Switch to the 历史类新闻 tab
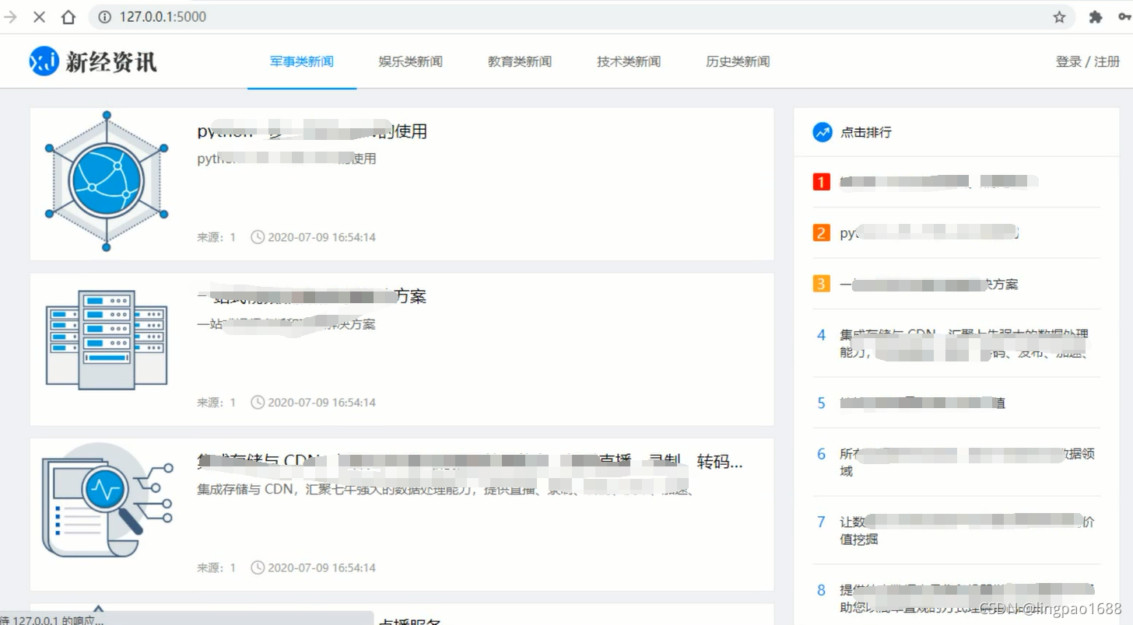This screenshot has height=625, width=1133. (x=738, y=61)
